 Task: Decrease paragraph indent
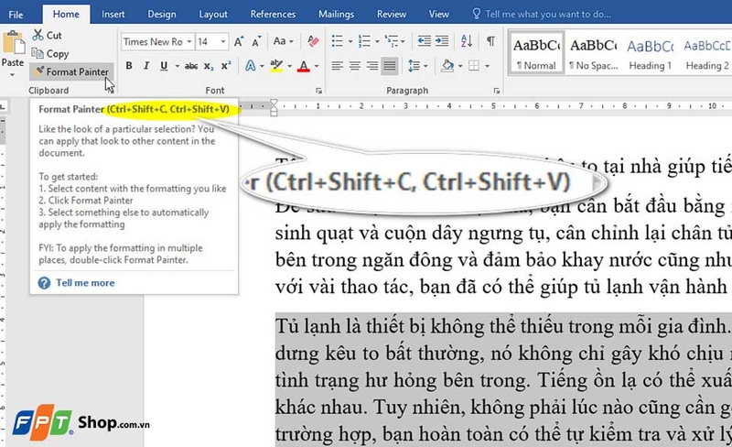pos(424,41)
